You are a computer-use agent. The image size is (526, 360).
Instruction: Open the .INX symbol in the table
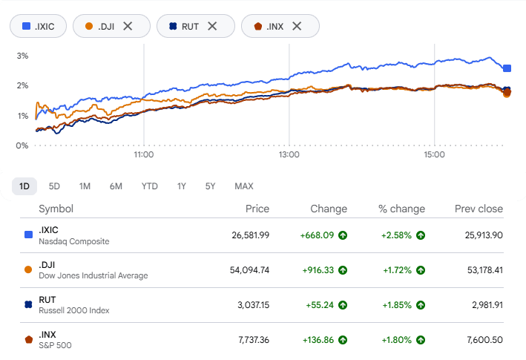[x=47, y=335]
